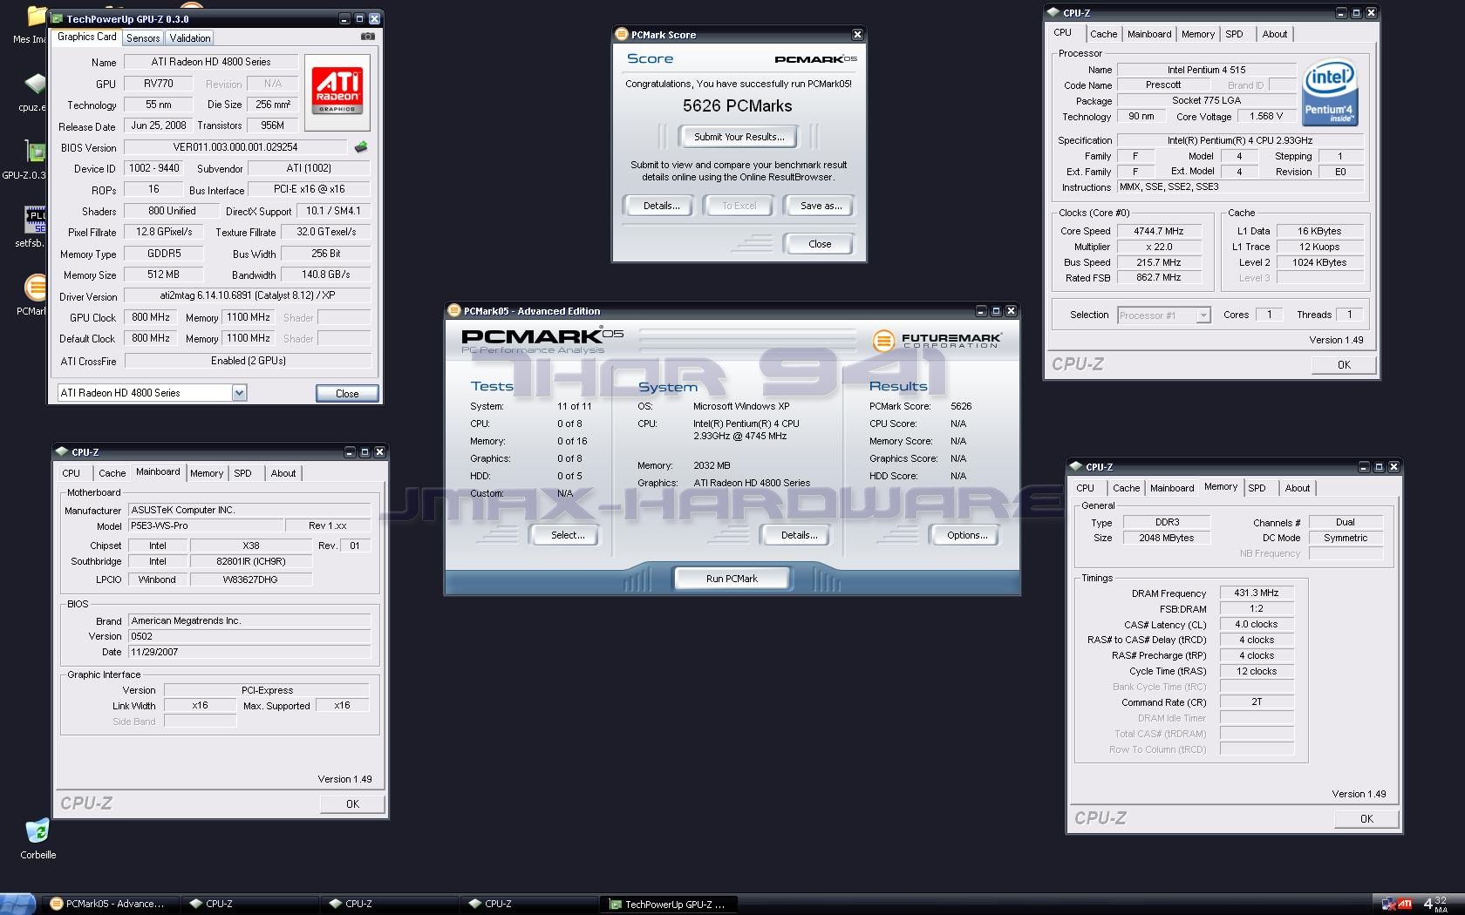Select the Graphics Card tab in GPU-Z
Image resolution: width=1465 pixels, height=915 pixels.
(x=86, y=37)
